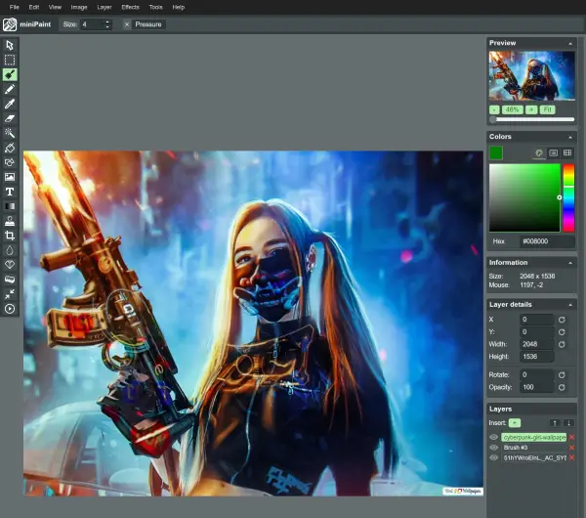
Task: Select the arrow Select tool
Action: (10, 45)
